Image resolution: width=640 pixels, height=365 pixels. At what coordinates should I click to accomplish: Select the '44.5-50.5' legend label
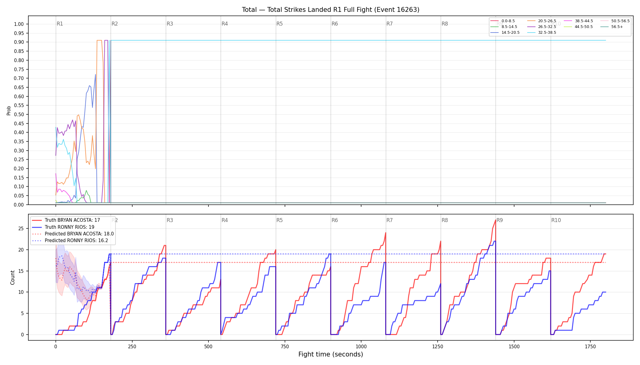(x=584, y=27)
